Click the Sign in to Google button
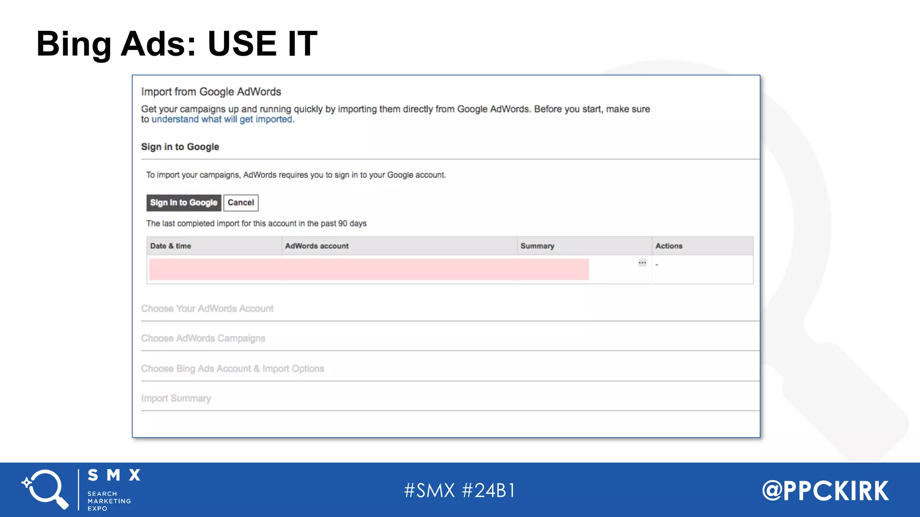 [184, 203]
